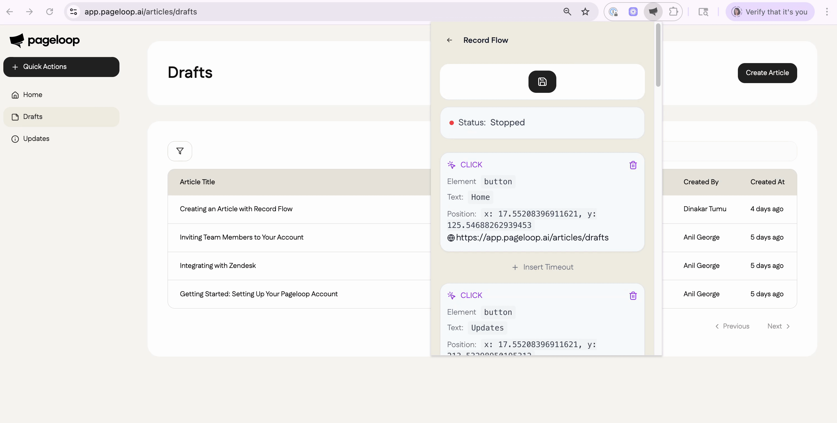The height and width of the screenshot is (423, 837).
Task: Open site information icon in address bar
Action: coord(74,12)
